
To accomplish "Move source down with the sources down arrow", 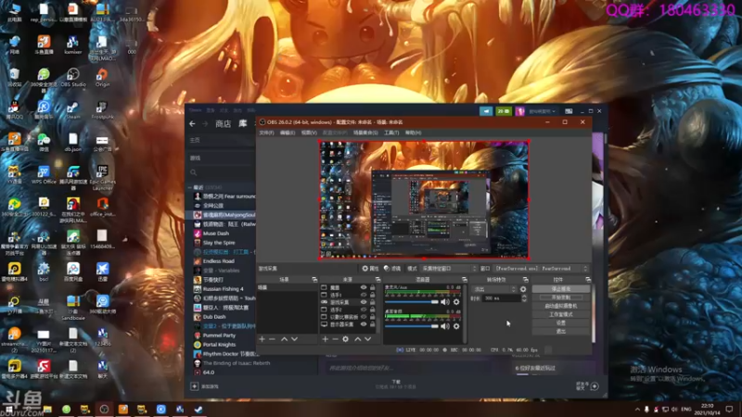I will [367, 339].
